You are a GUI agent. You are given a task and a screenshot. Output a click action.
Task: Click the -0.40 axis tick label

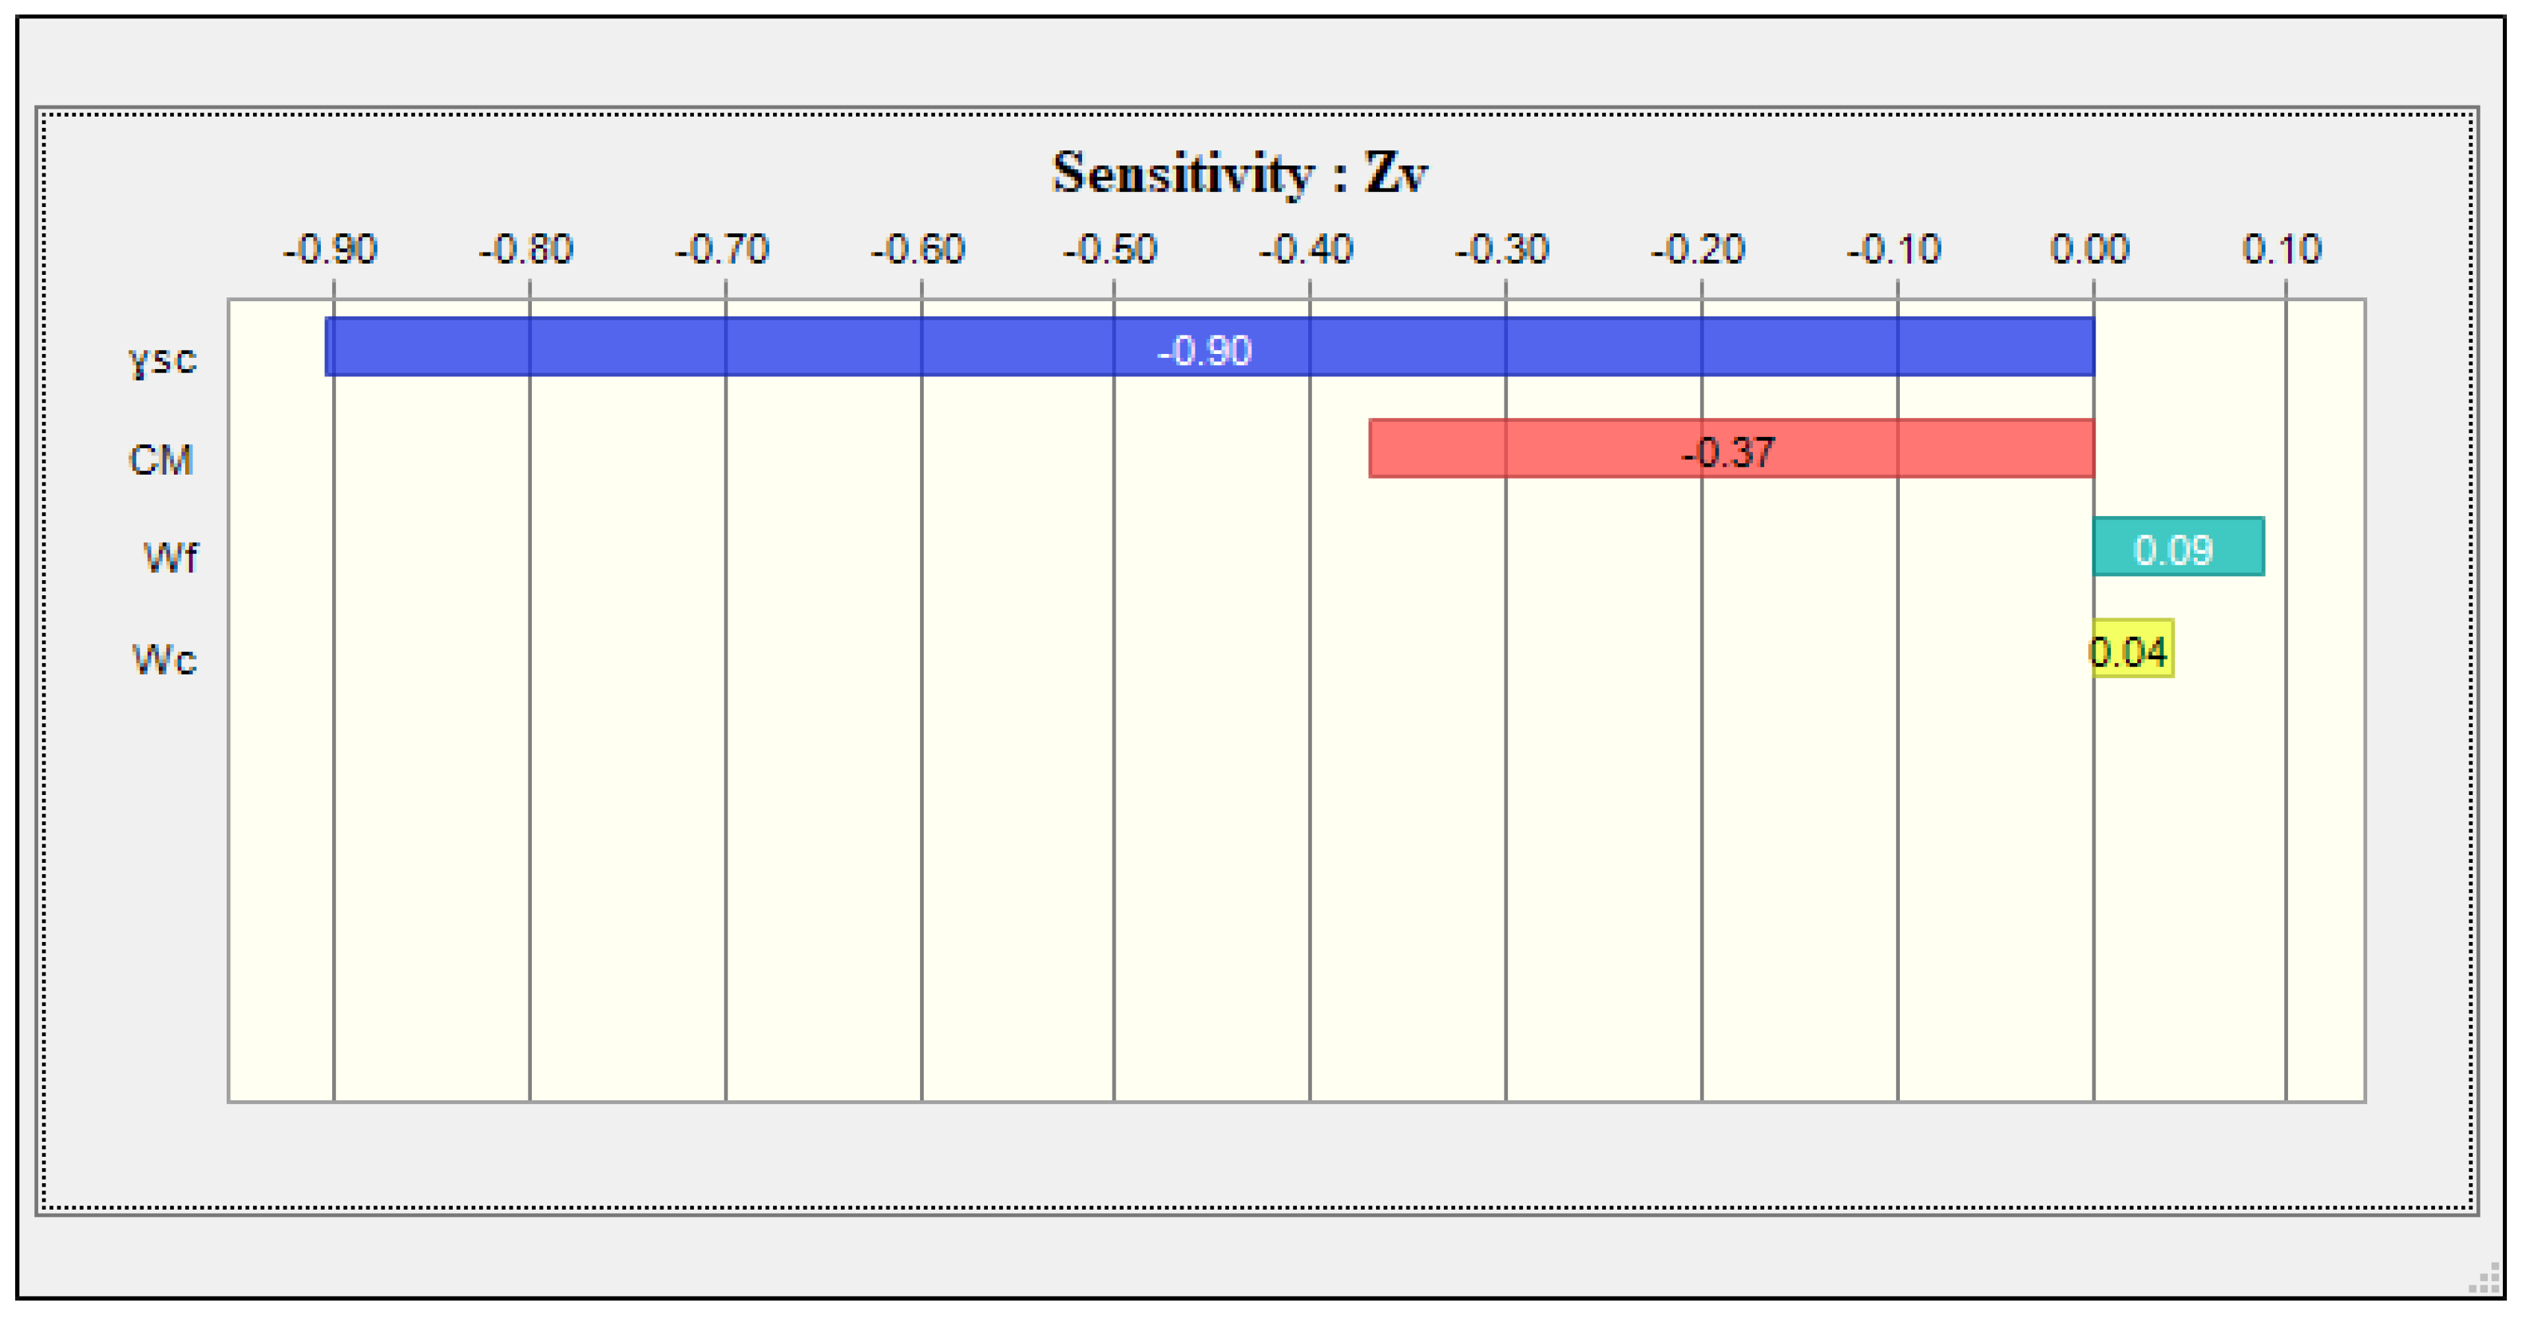pyautogui.click(x=1306, y=250)
